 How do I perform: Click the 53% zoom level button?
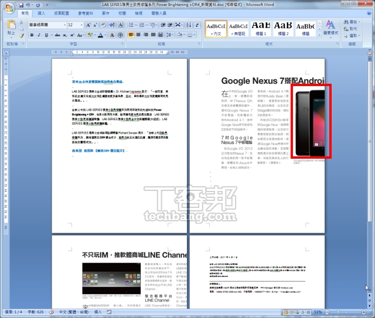pyautogui.click(x=318, y=312)
